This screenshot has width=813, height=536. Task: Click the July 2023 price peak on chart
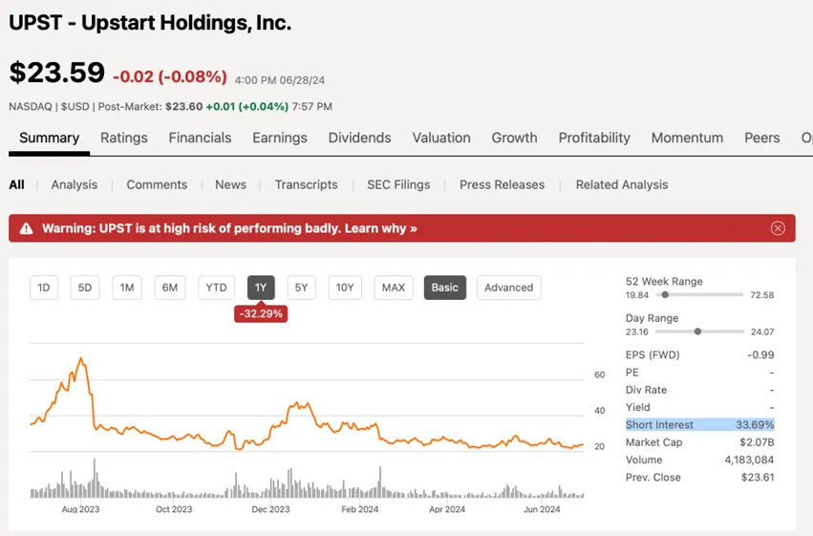(x=81, y=358)
